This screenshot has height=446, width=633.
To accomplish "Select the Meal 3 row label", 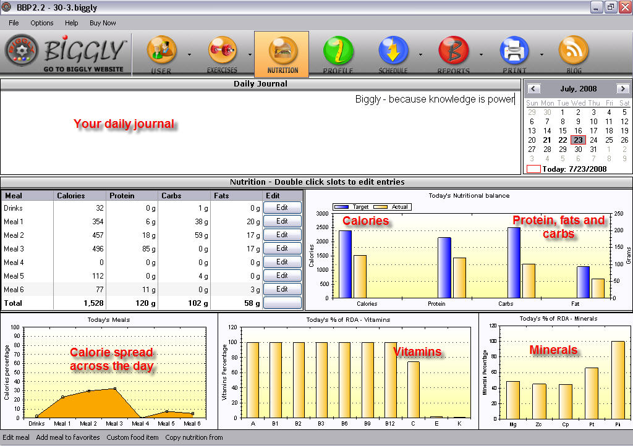I will click(14, 249).
